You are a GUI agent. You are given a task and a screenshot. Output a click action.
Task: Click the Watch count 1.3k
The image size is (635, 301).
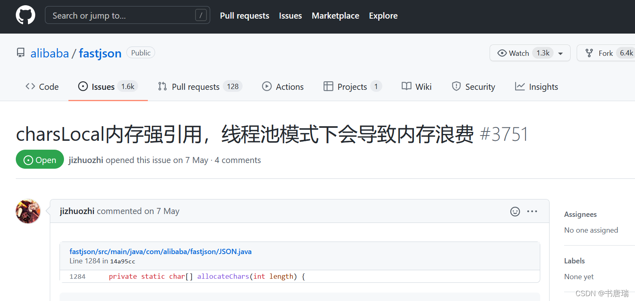543,53
